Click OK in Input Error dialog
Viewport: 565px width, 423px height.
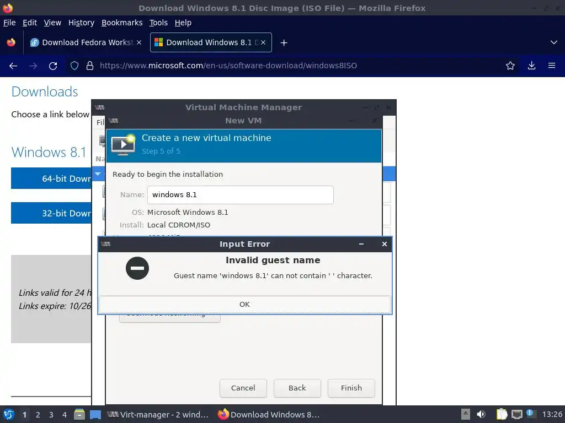pos(244,304)
